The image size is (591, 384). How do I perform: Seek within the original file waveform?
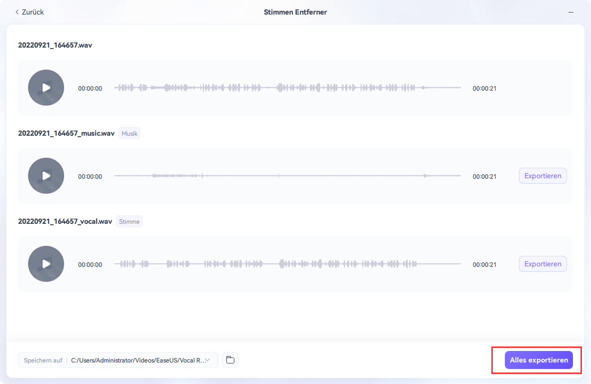[287, 88]
